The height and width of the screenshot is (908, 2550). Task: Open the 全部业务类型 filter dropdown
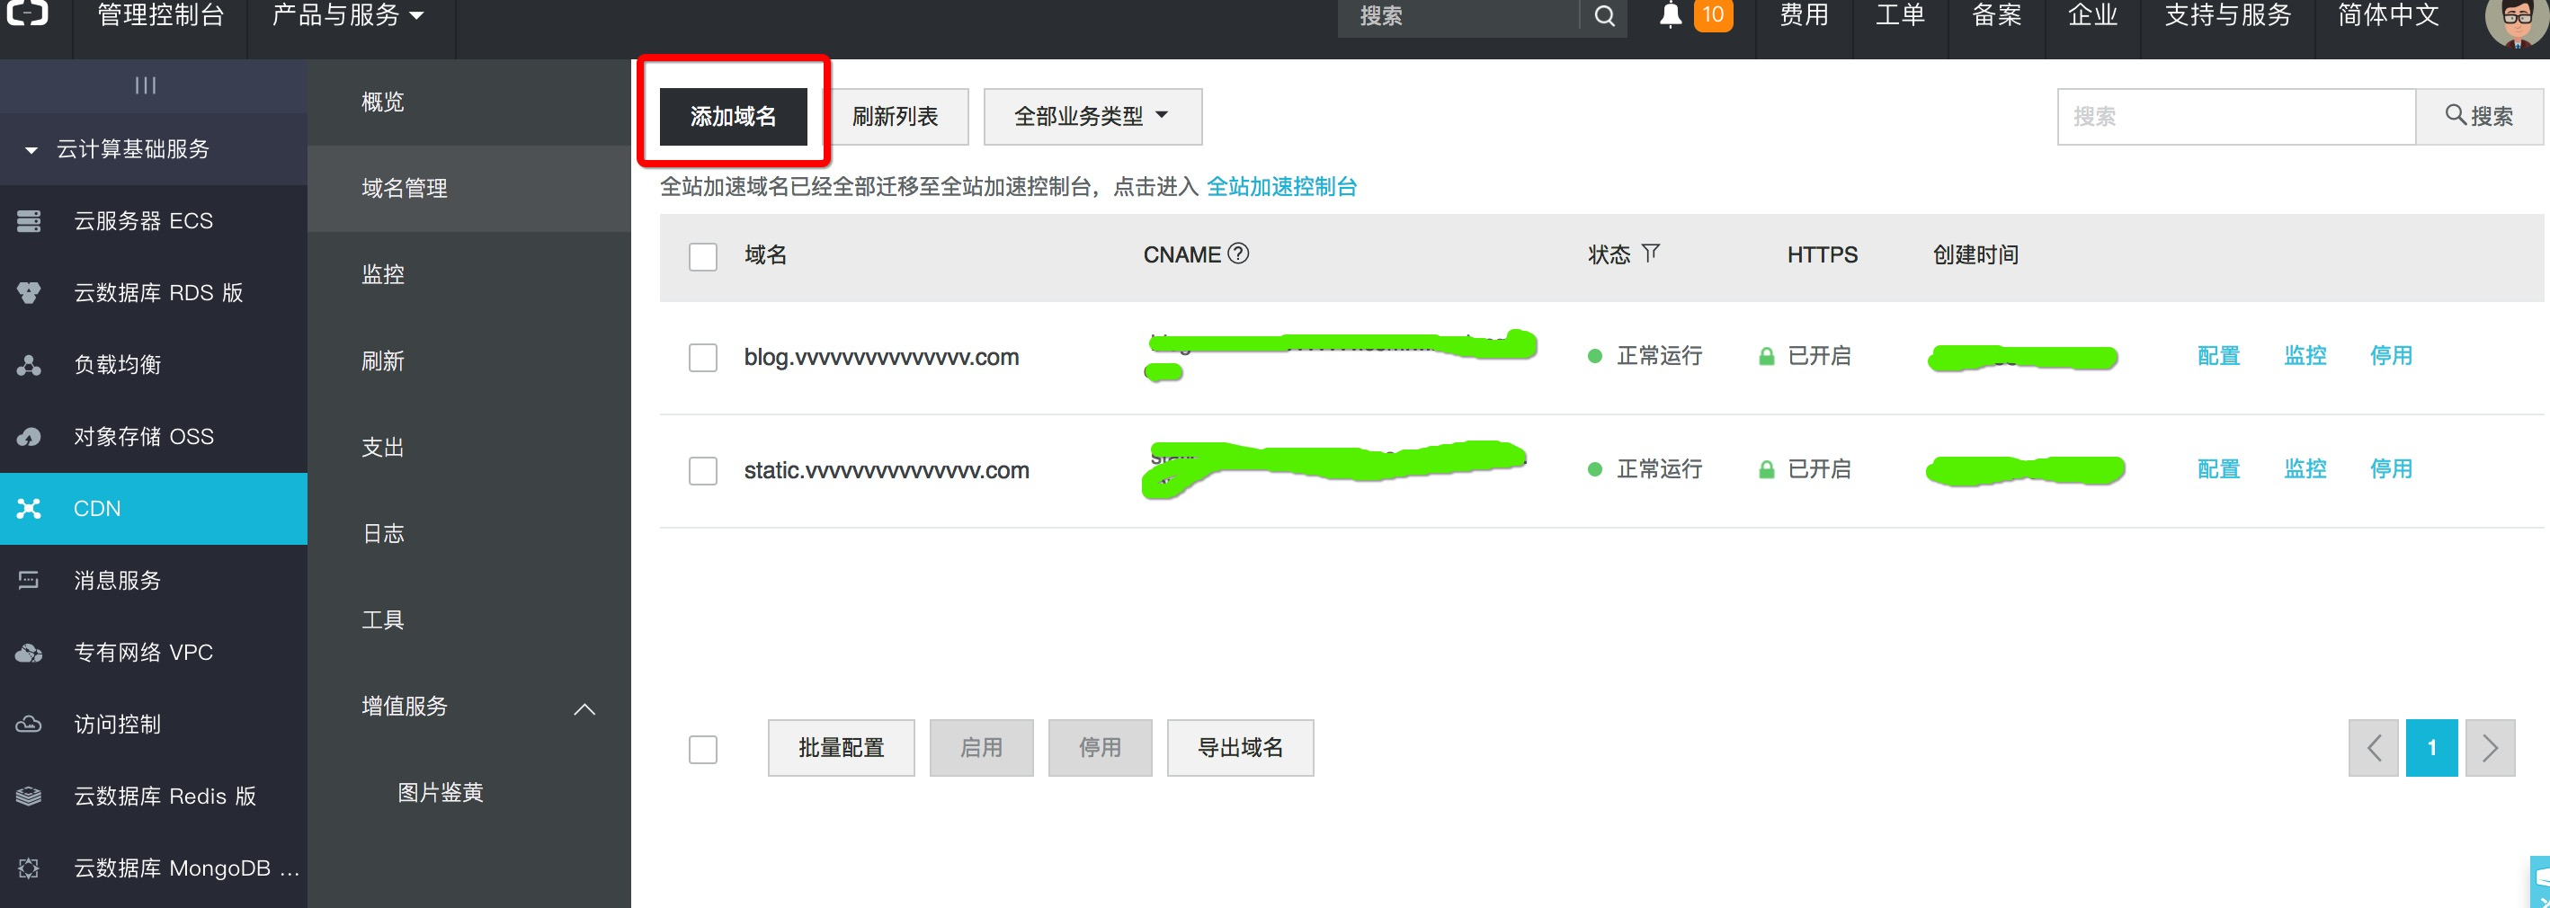tap(1092, 117)
